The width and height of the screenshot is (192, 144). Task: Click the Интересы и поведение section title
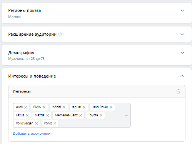click(32, 76)
